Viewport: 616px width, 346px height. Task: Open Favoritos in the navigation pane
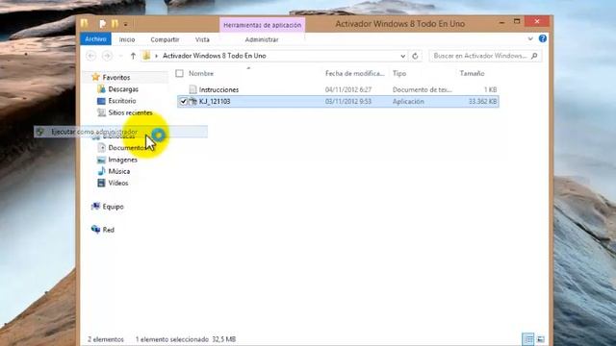(116, 77)
